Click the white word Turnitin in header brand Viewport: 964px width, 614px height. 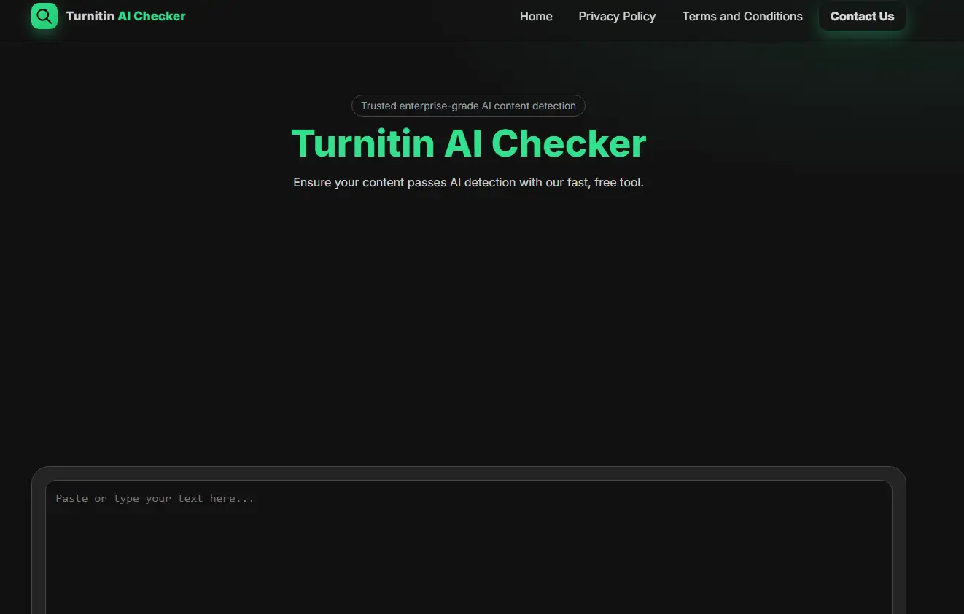click(90, 16)
